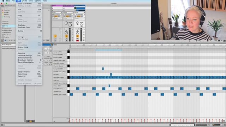Select the Drums category icon

[x=3, y=26]
